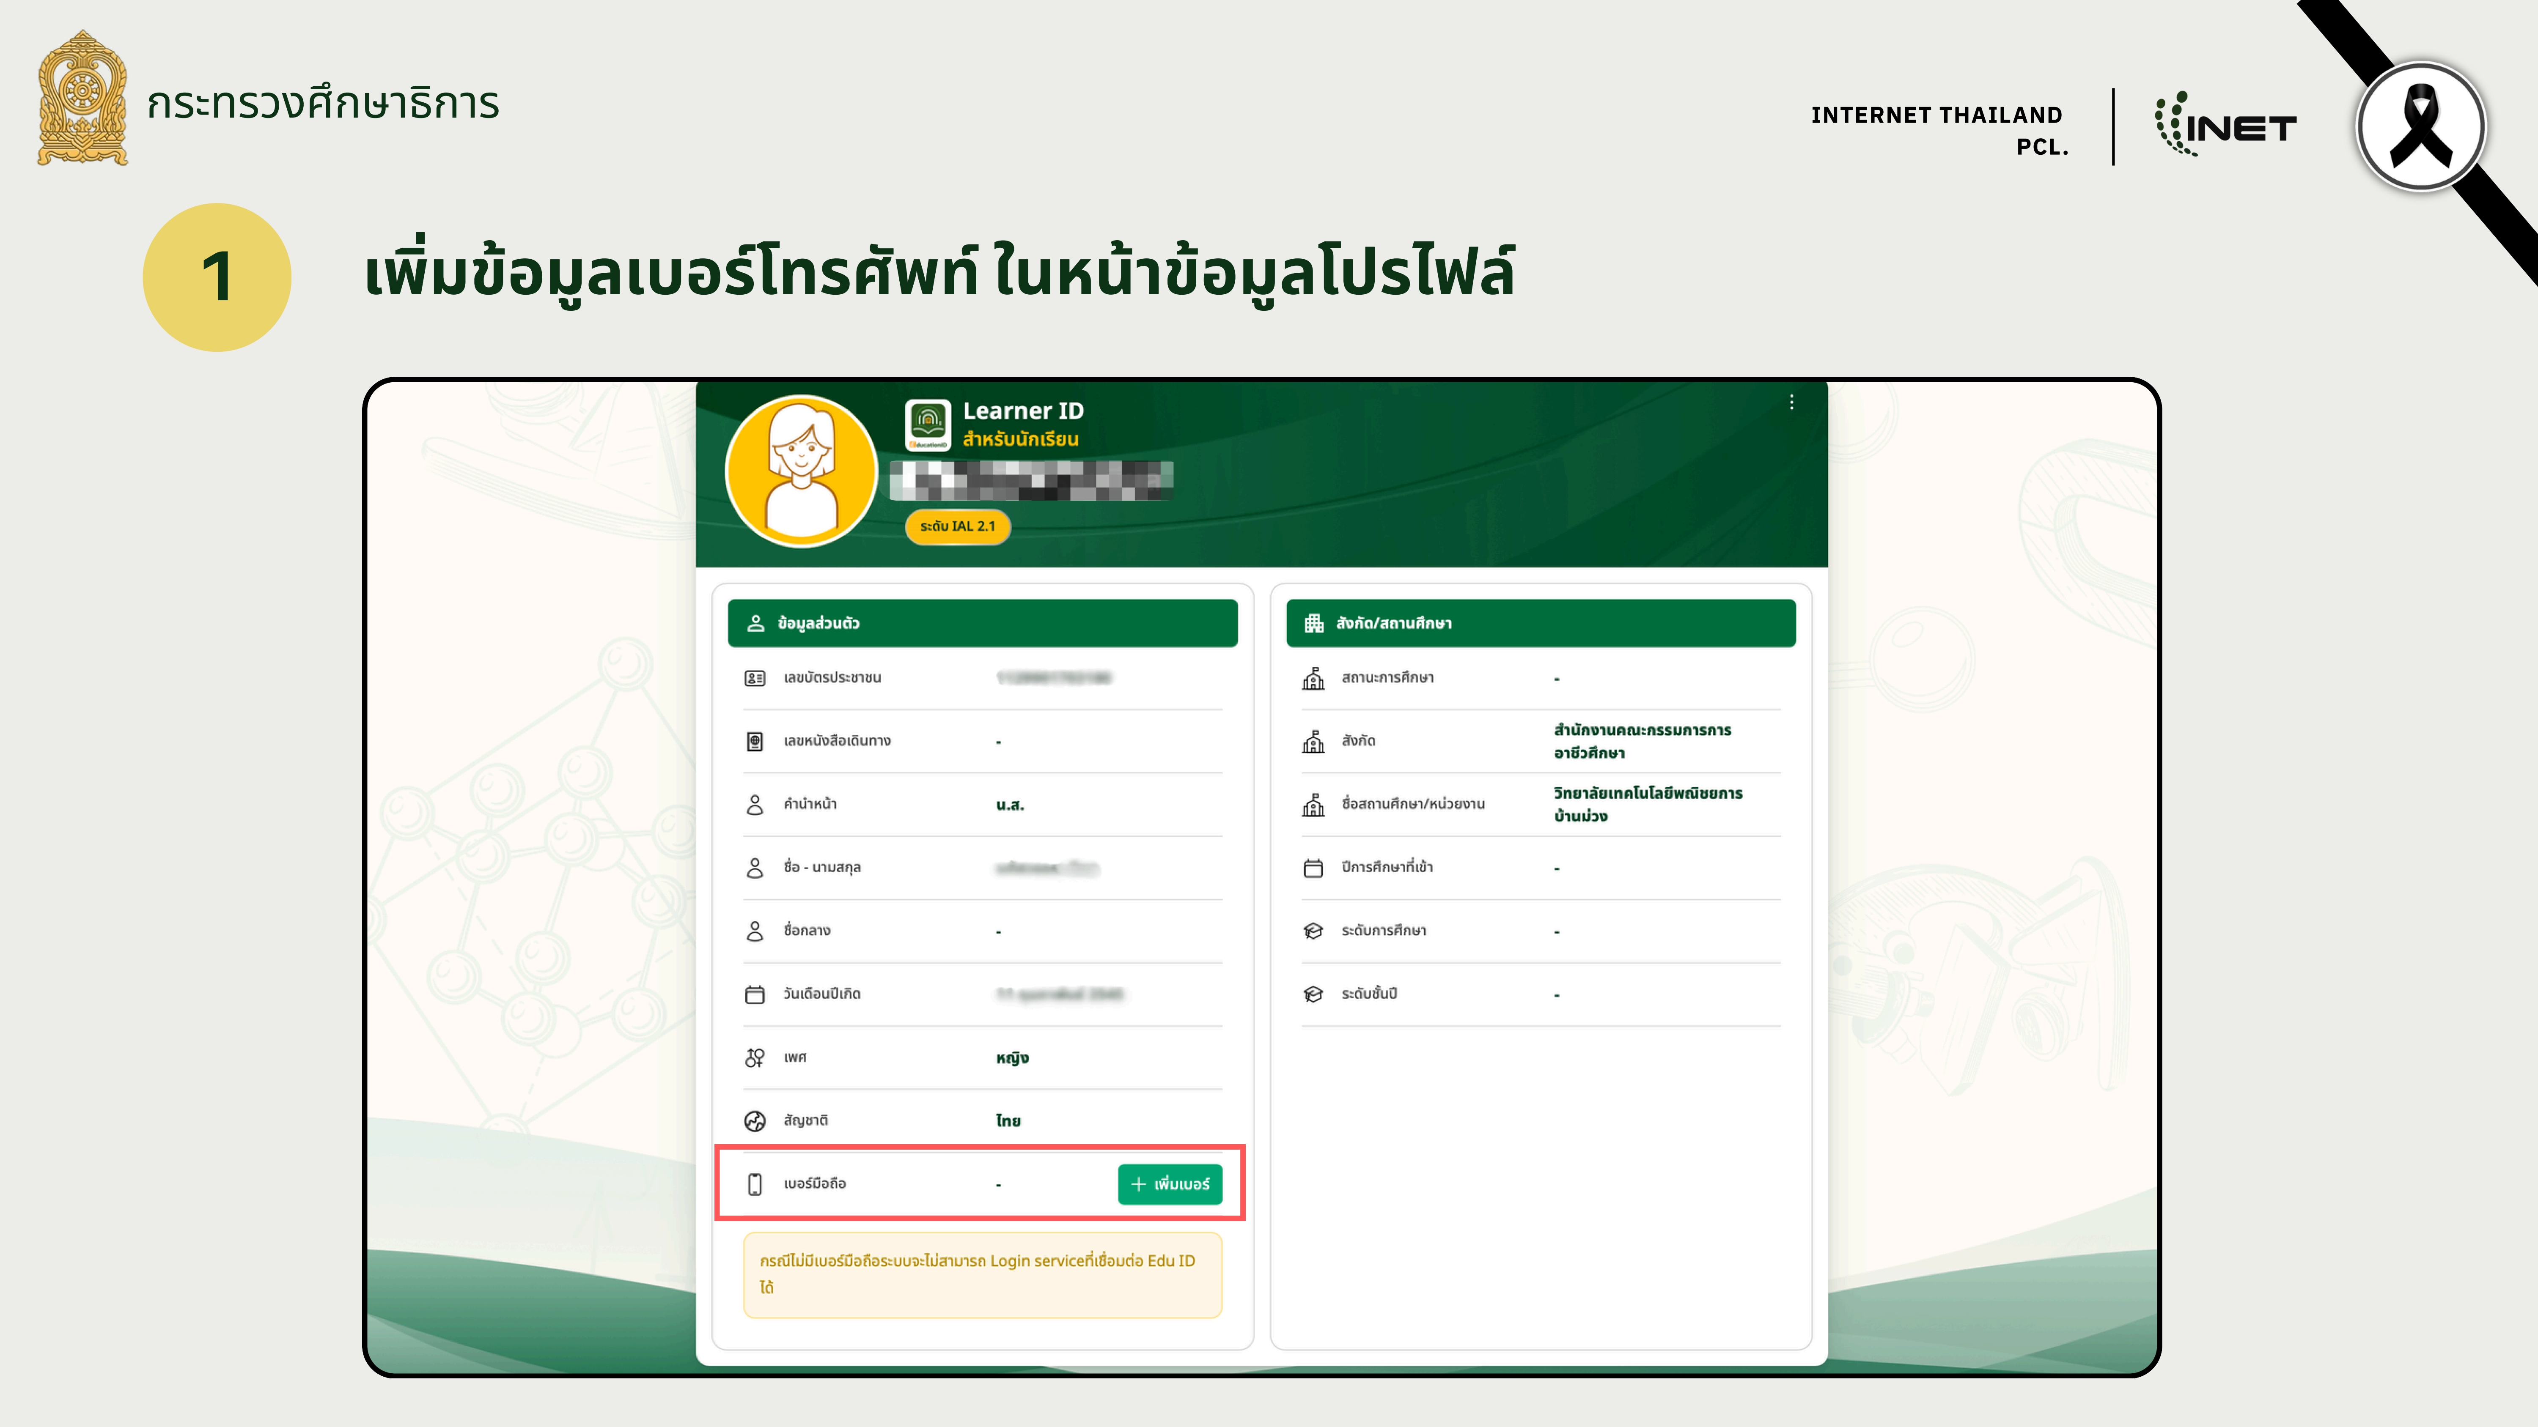The image size is (2538, 1427).
Task: Click สำนักงานคณะกรรมการการอาชีวศึกษา affiliation value
Action: pyautogui.click(x=1643, y=742)
